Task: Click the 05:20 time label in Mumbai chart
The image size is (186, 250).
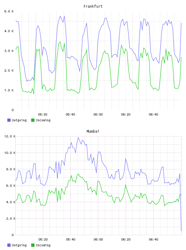Action: pos(43,240)
